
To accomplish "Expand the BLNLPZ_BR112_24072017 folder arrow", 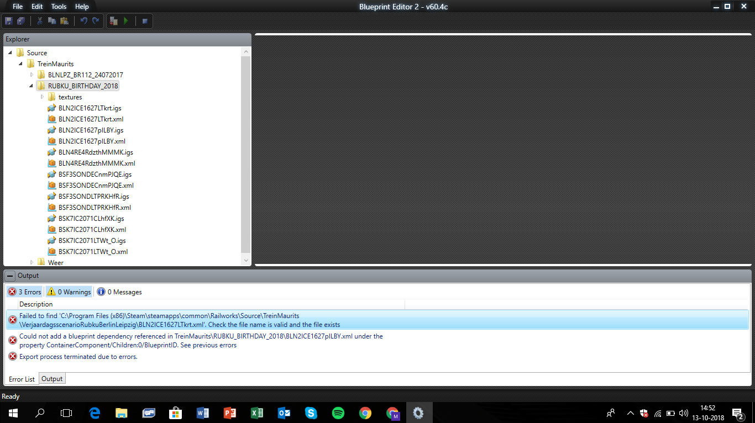I will click(x=32, y=75).
